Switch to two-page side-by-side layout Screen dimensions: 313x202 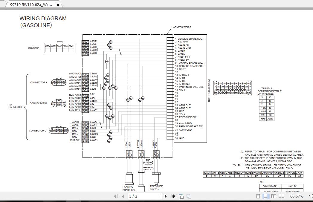click(274, 196)
